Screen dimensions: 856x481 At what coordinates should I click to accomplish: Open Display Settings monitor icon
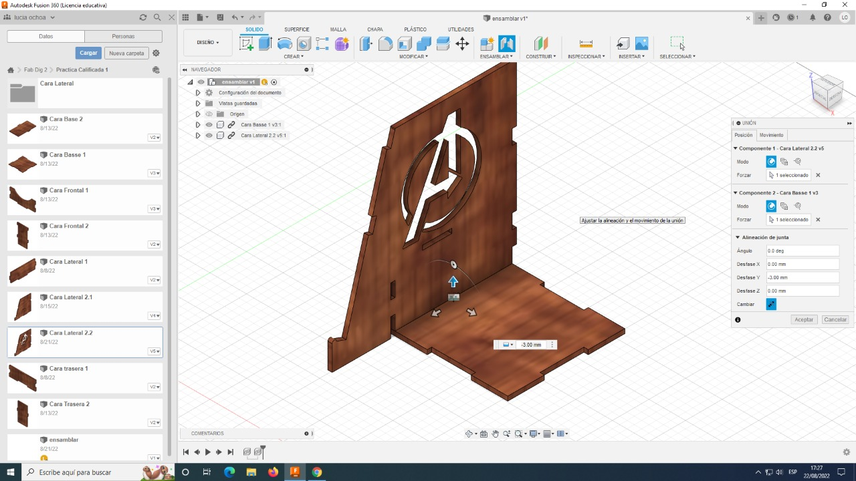tap(534, 434)
